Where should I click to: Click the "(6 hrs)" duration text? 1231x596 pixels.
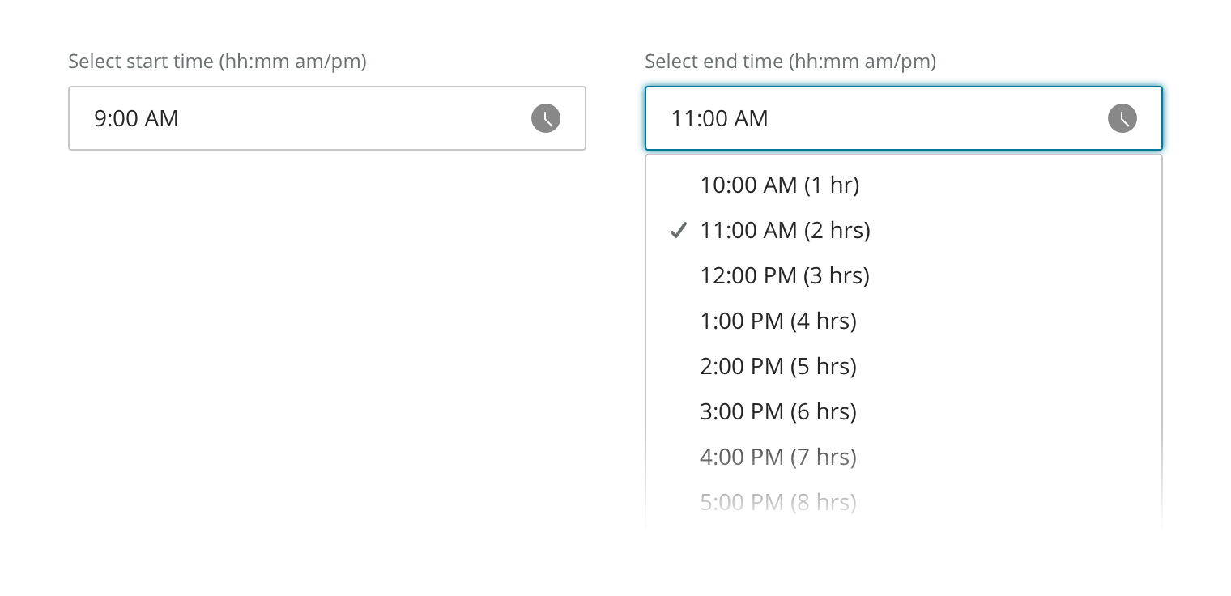[x=824, y=412]
